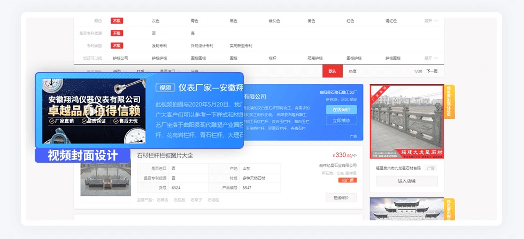Open main product 石牌坊
Image resolution: width=524 pixels, height=239 pixels.
163,200
